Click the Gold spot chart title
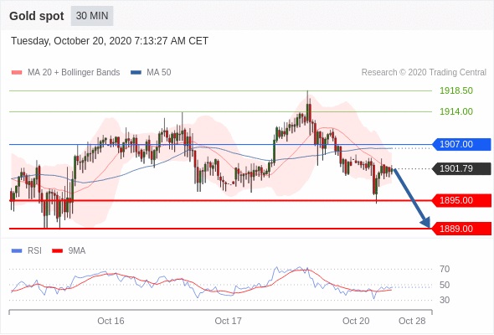The image size is (494, 335). tap(37, 16)
